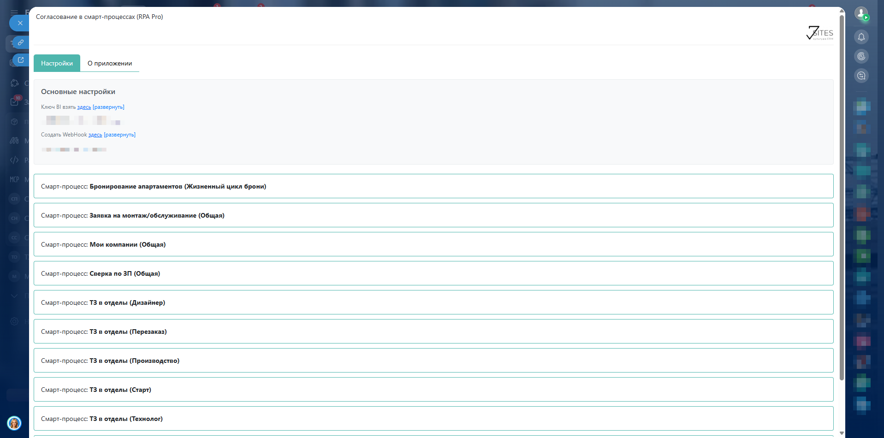Click the title Согласование в смарт-процессах (RPA Pro)

tap(100, 17)
